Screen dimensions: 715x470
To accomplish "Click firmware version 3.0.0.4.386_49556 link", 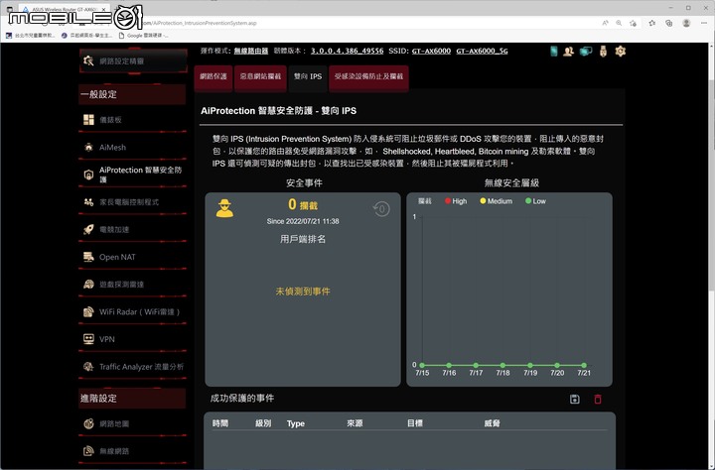I will (x=347, y=51).
